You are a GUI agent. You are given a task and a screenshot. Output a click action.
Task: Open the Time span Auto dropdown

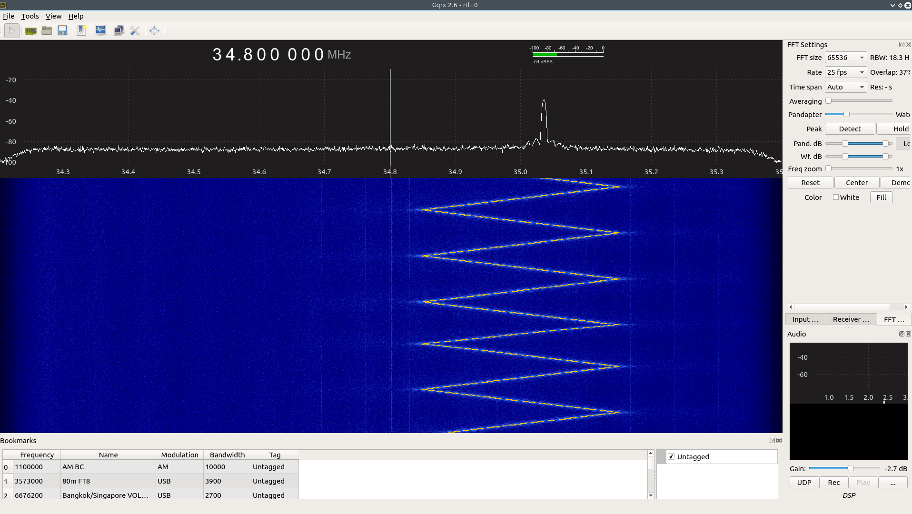(845, 87)
